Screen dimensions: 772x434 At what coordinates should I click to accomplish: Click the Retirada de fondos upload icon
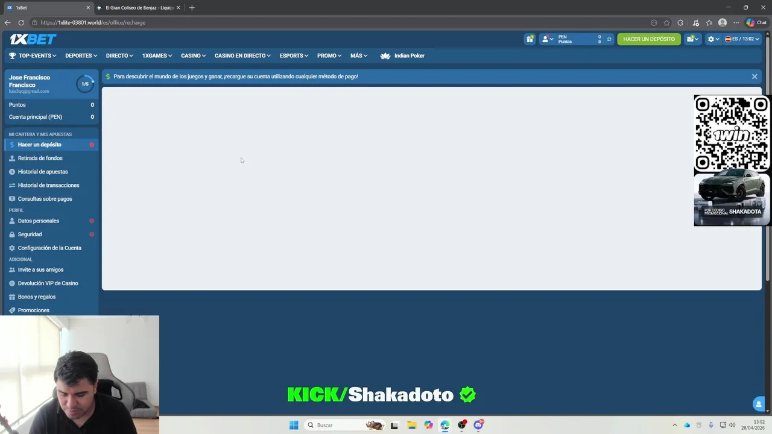coord(12,158)
